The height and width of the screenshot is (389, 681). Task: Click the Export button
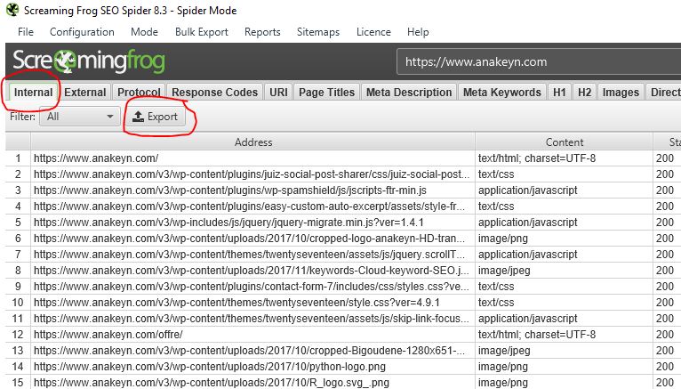click(x=156, y=117)
